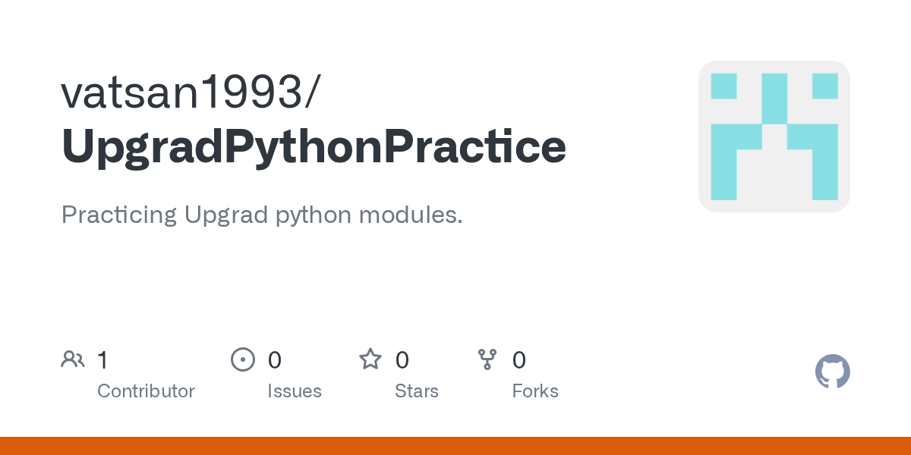Viewport: 911px width, 455px height.
Task: Select the Forks label
Action: pos(535,391)
